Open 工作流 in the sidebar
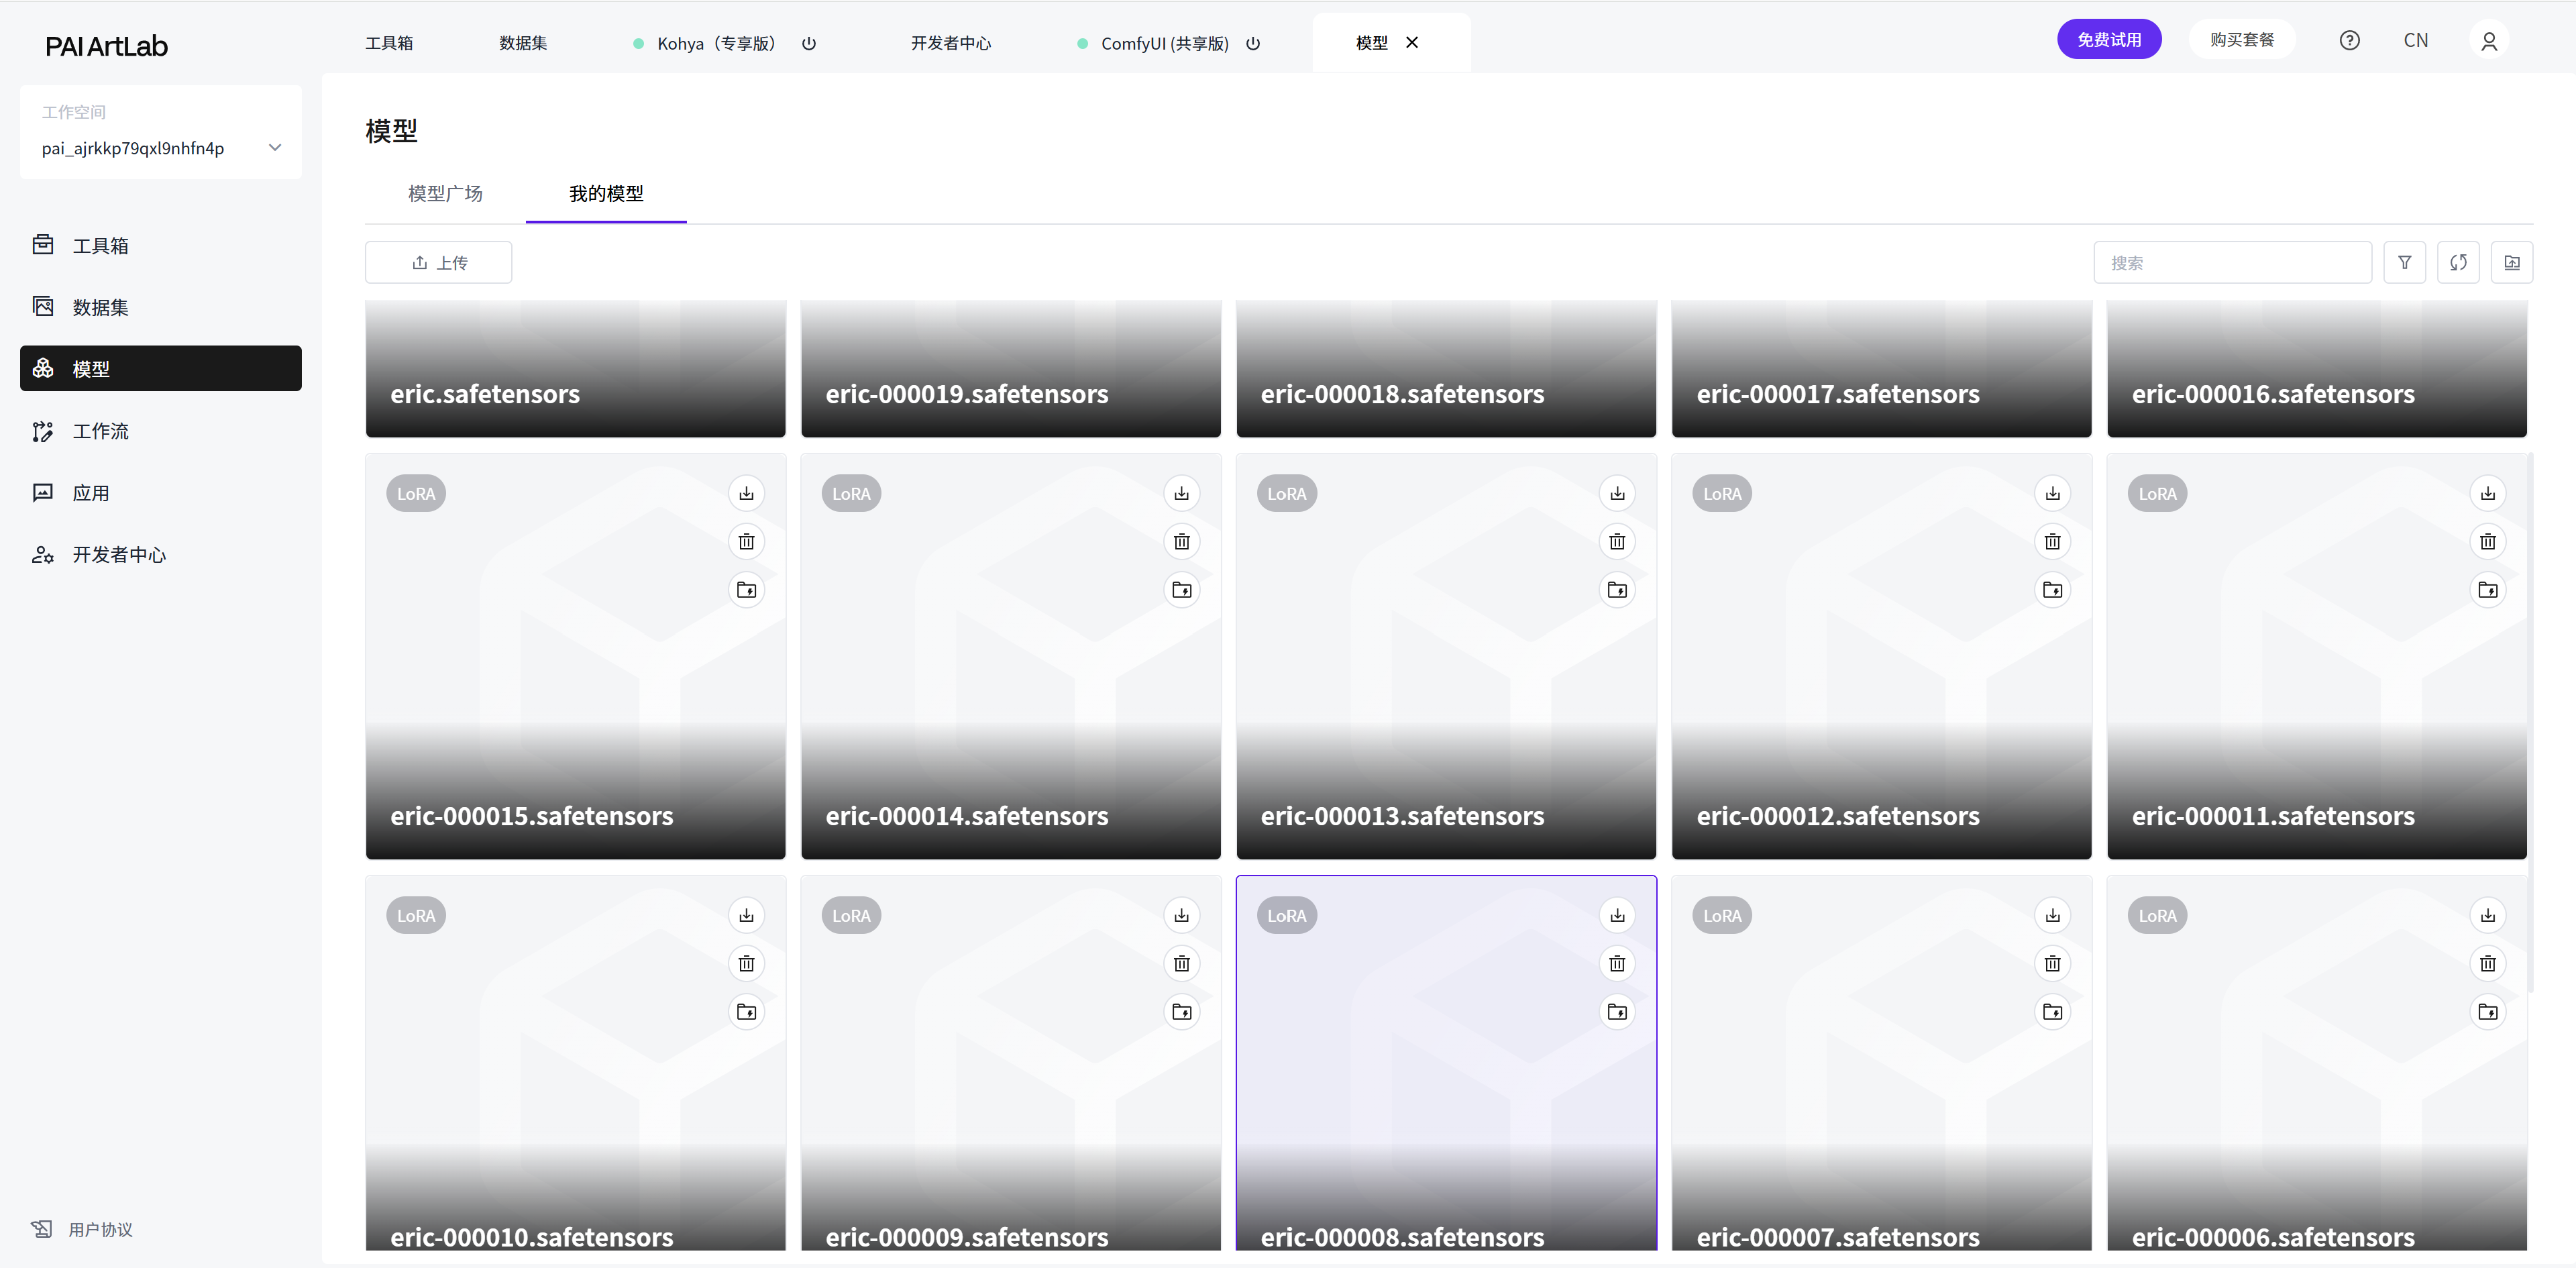Image resolution: width=2576 pixels, height=1268 pixels. [x=100, y=431]
